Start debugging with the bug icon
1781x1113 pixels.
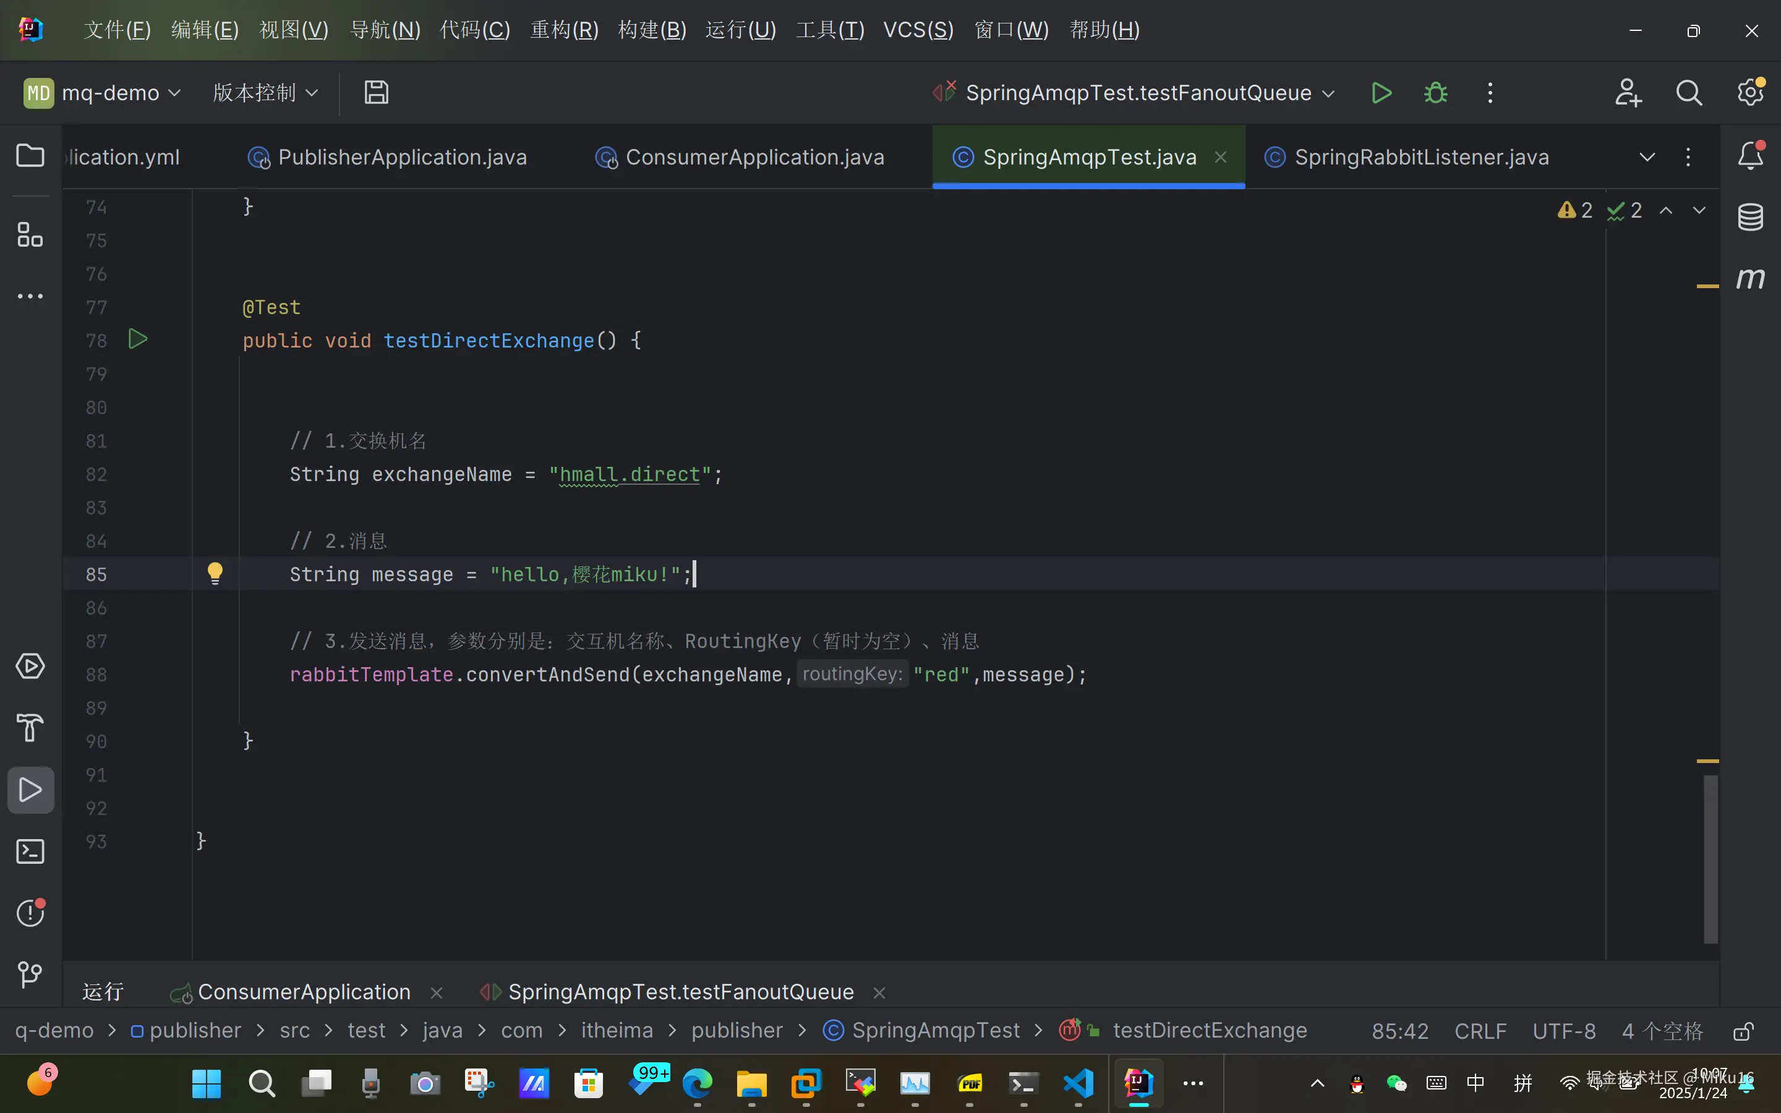click(1435, 93)
